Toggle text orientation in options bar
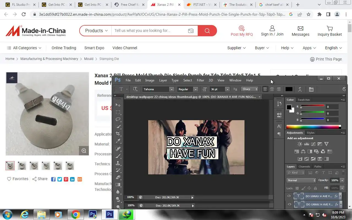The image size is (352, 220). 135,89
